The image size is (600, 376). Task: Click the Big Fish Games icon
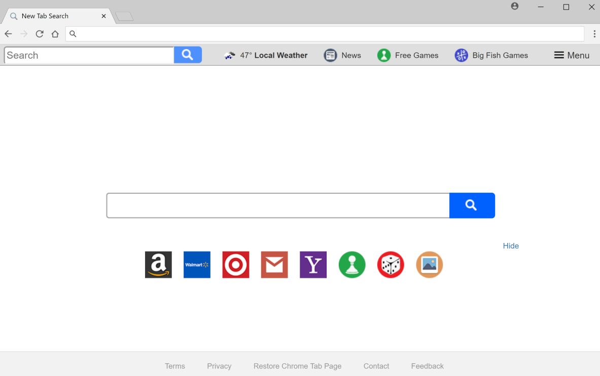pos(491,55)
